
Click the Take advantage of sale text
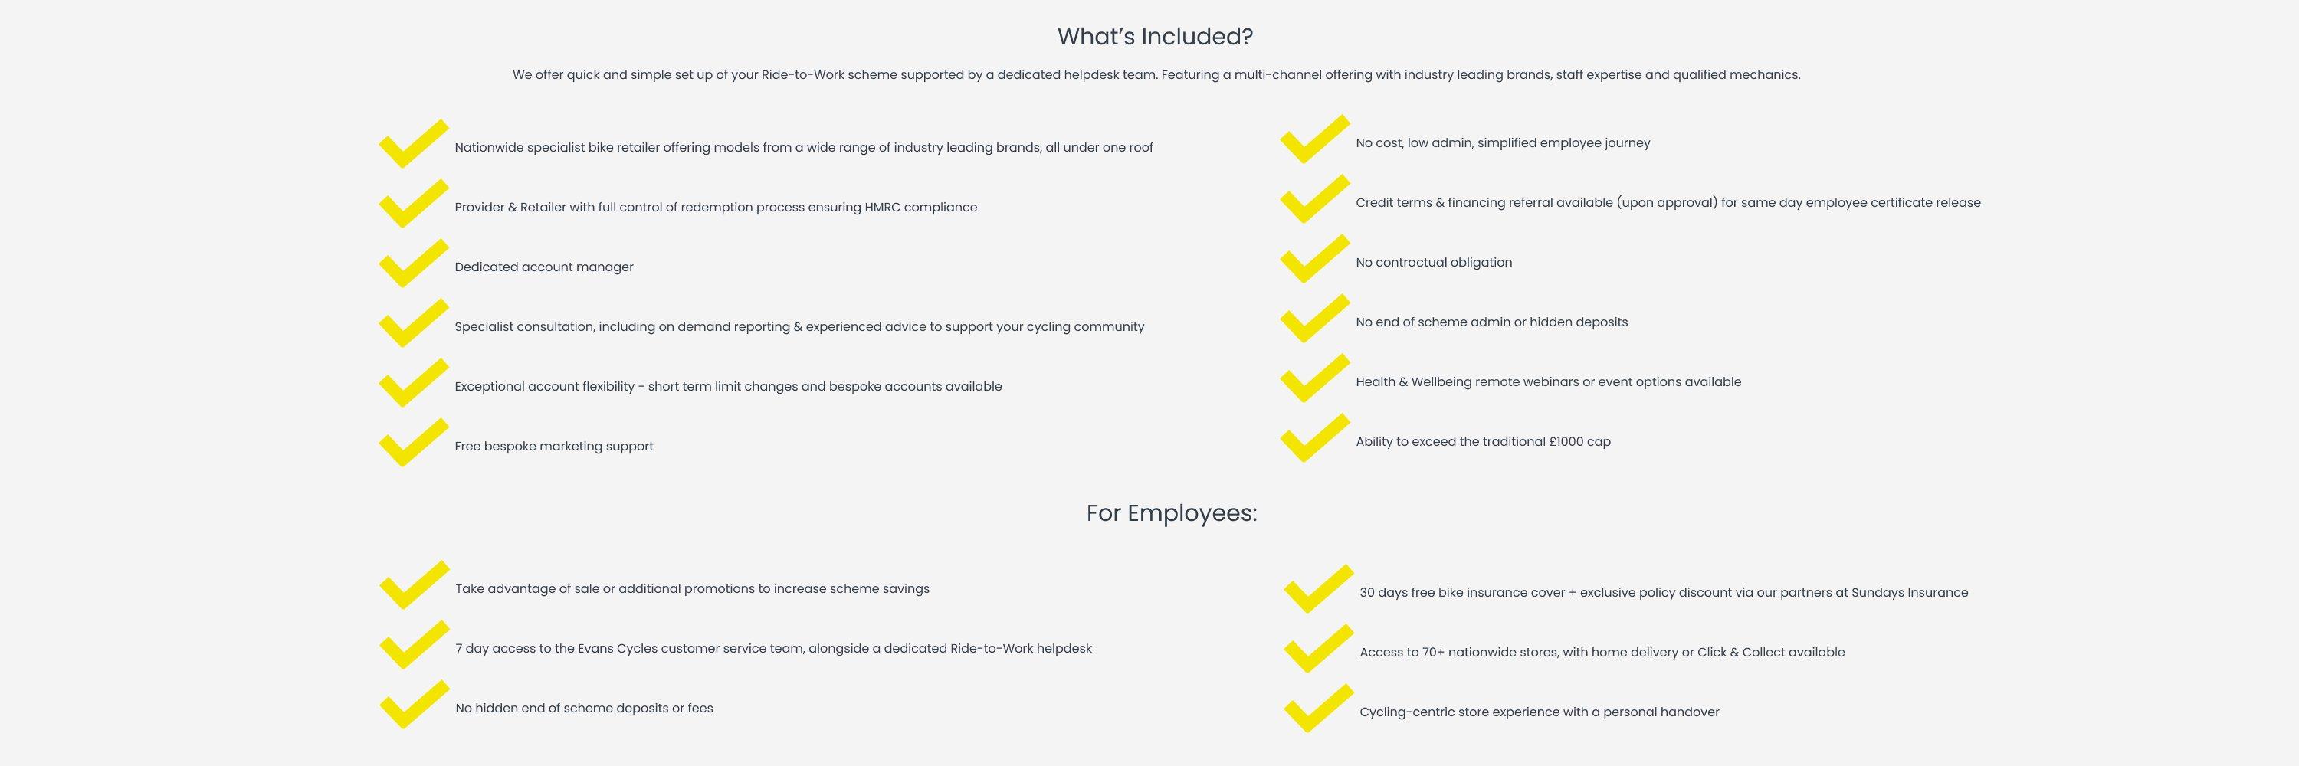click(692, 588)
